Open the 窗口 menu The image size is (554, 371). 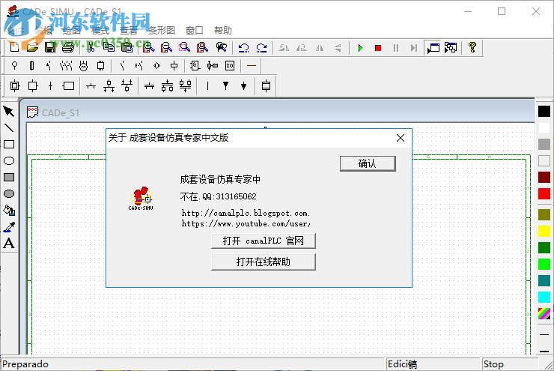(195, 31)
